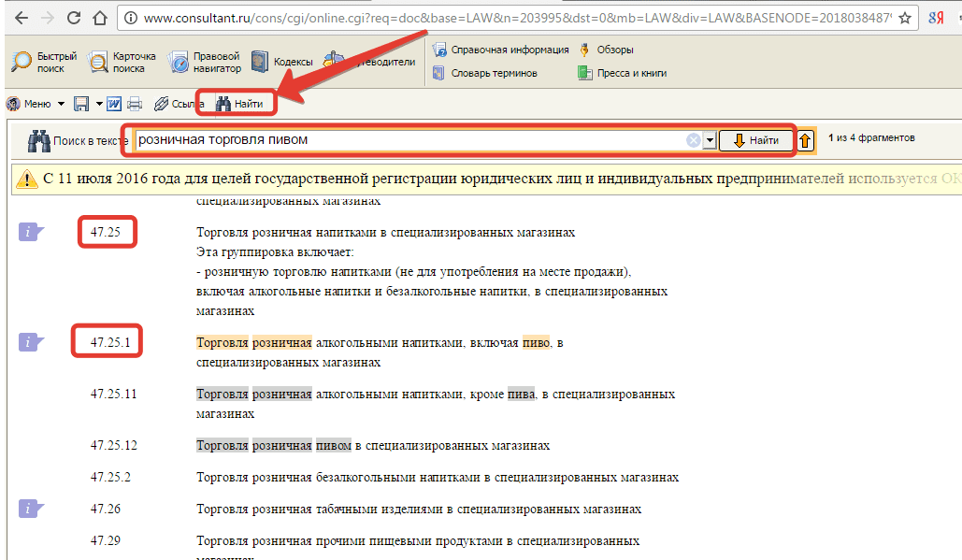Click info icon beside code 47.25.1

pyautogui.click(x=31, y=342)
